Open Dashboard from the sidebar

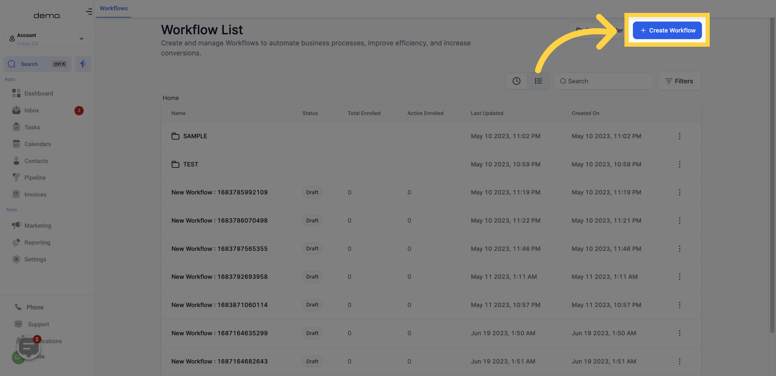(39, 93)
